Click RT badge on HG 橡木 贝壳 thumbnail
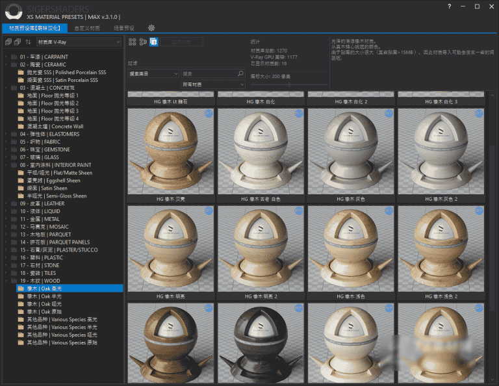This screenshot has width=499, height=386. pyautogui.click(x=209, y=113)
